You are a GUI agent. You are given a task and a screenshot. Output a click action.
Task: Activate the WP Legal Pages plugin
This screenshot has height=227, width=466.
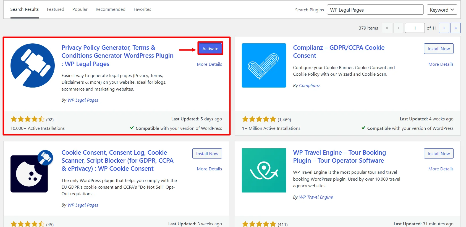coord(210,49)
